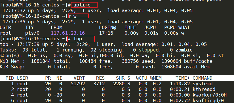
Task: Select the COMMAND column header
Action: click(202, 78)
